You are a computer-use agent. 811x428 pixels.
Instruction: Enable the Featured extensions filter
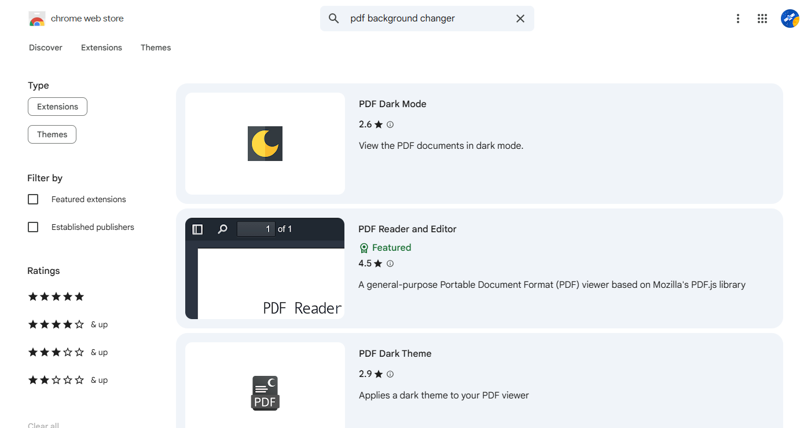33,199
